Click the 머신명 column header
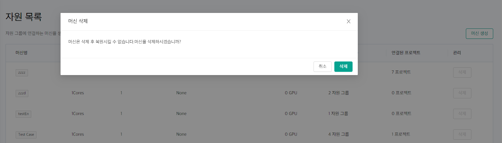Screen dimensions: 502x143 point(21,52)
